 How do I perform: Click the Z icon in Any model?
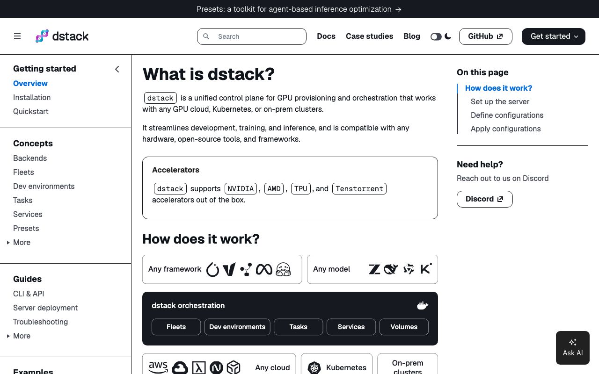tap(374, 269)
